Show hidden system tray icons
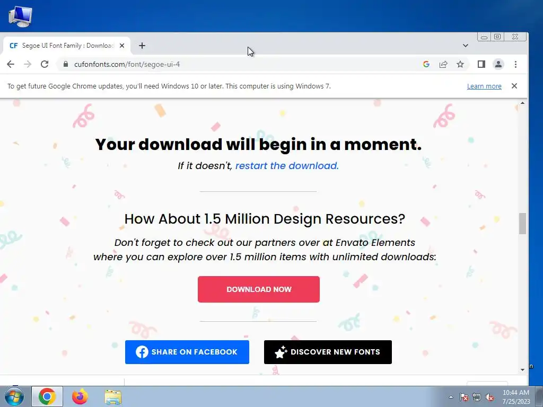Image resolution: width=543 pixels, height=407 pixels. [451, 397]
